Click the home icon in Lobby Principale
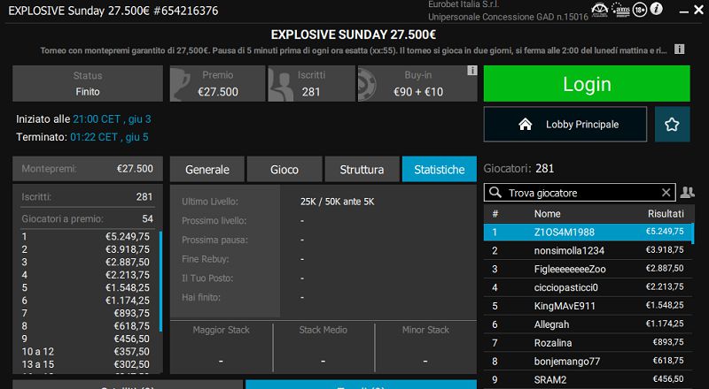709x389 pixels. pos(525,124)
